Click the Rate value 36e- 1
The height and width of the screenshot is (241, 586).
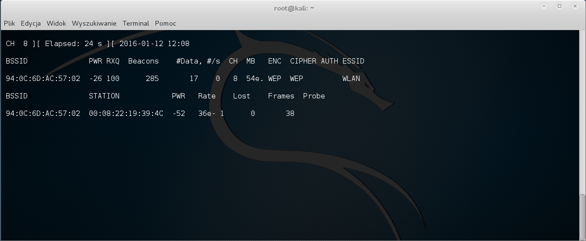[x=211, y=113]
